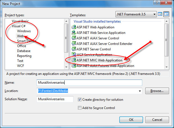
Task: Click the Browse... button
Action: coord(157,91)
